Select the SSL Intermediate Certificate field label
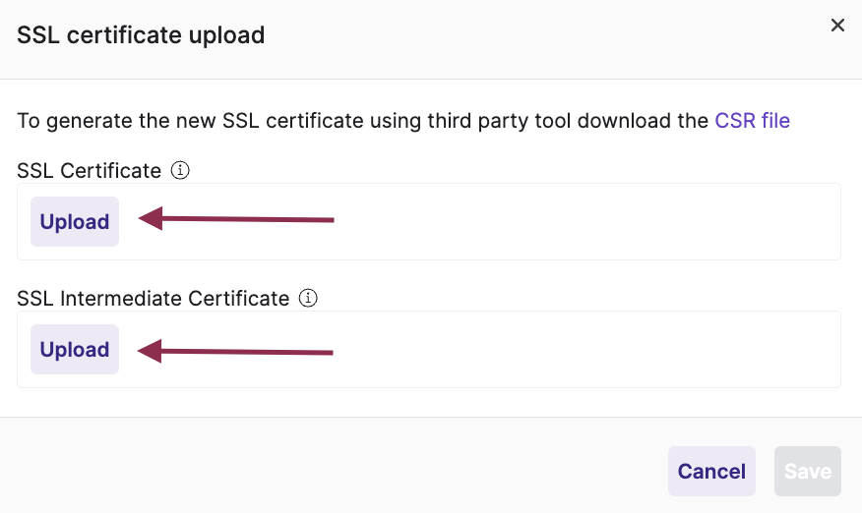The height and width of the screenshot is (513, 862). [154, 298]
